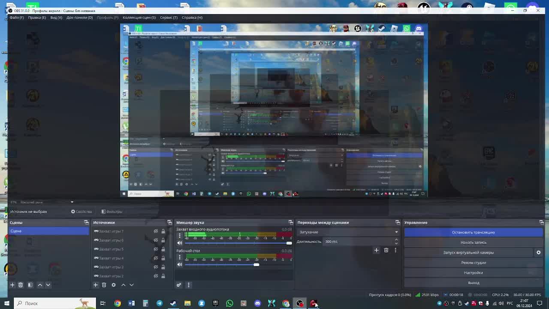Open advanced audio properties gears icon
549x309 pixels.
(x=179, y=285)
